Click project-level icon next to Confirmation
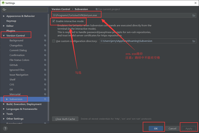199x133 pixels. click(x=45, y=55)
